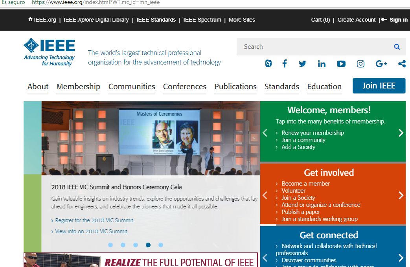The width and height of the screenshot is (410, 267).
Task: Show next Welcome members panel slide
Action: [x=401, y=133]
